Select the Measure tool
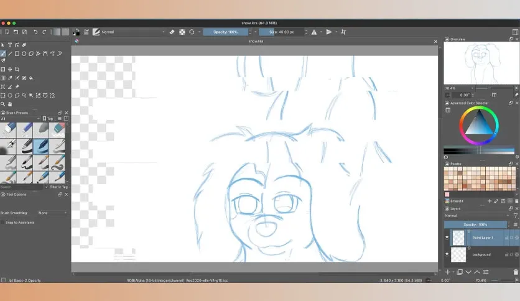 [10, 86]
